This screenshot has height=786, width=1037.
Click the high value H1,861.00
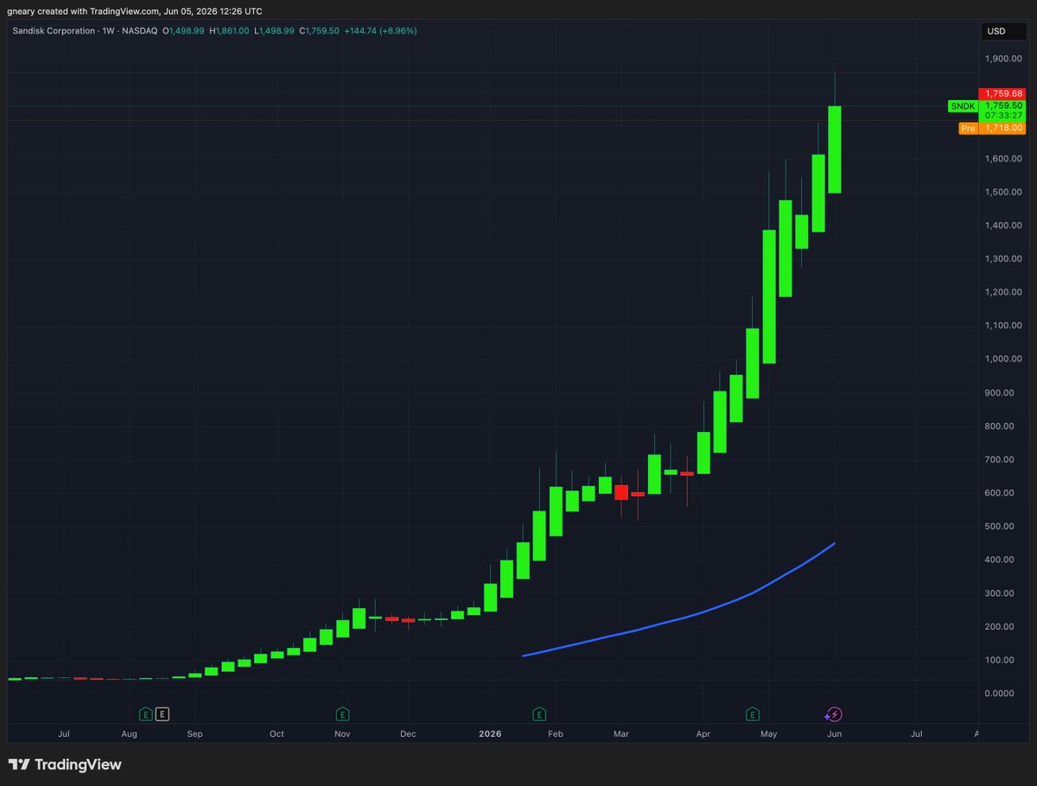[229, 30]
